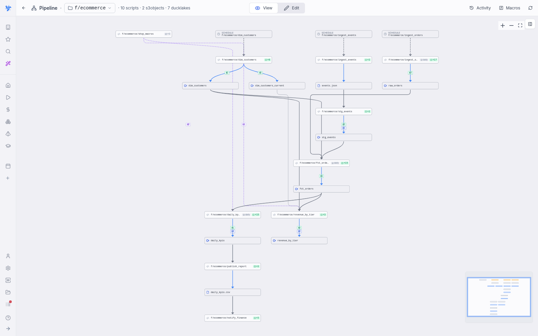Select the f/ecommerce/publish_report node
538x336 pixels.
[x=233, y=266]
